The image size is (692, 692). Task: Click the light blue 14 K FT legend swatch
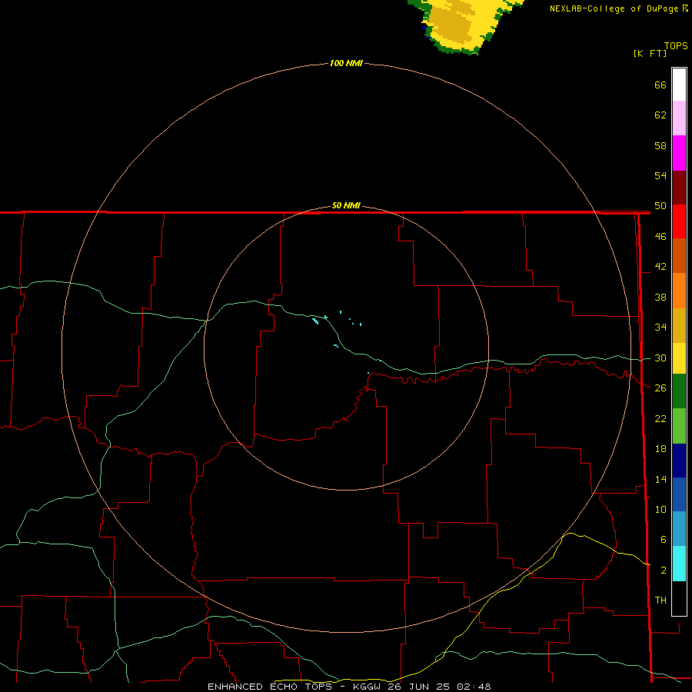(679, 529)
